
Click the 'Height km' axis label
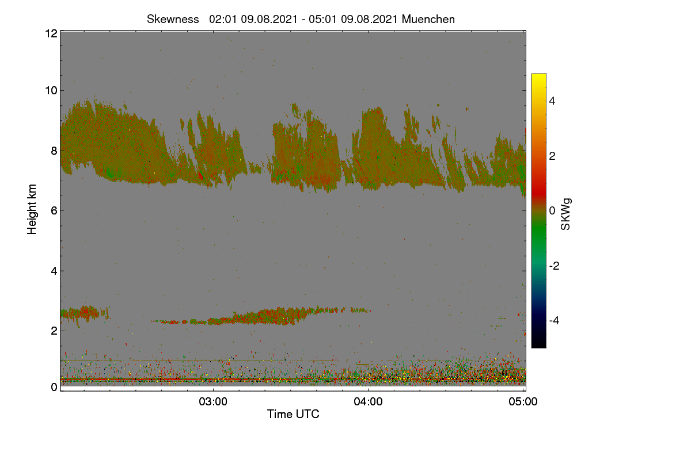(32, 209)
